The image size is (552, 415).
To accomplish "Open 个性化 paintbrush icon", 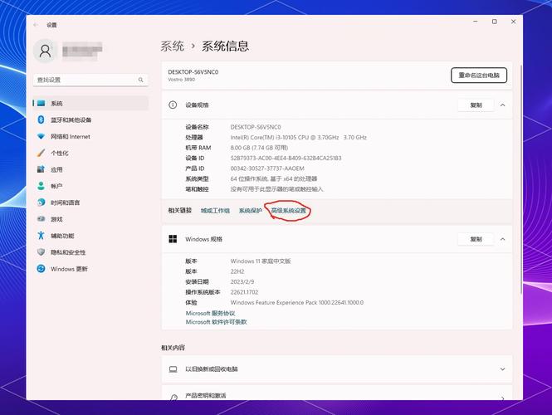I will [x=41, y=153].
